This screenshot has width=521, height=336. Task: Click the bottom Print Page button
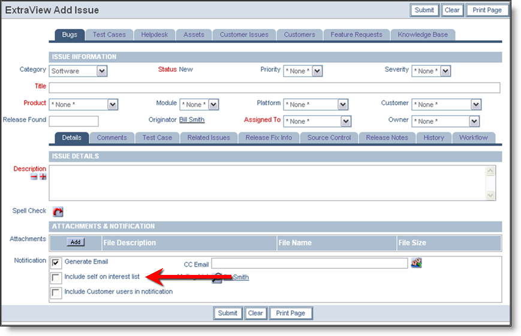click(x=291, y=313)
